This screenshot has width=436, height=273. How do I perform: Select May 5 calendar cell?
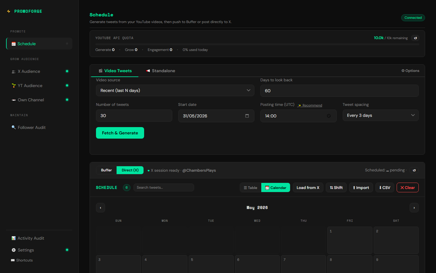[211, 264]
